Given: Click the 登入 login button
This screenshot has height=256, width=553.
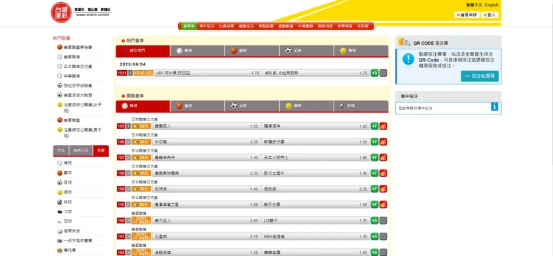Looking at the screenshot, I should click(489, 15).
